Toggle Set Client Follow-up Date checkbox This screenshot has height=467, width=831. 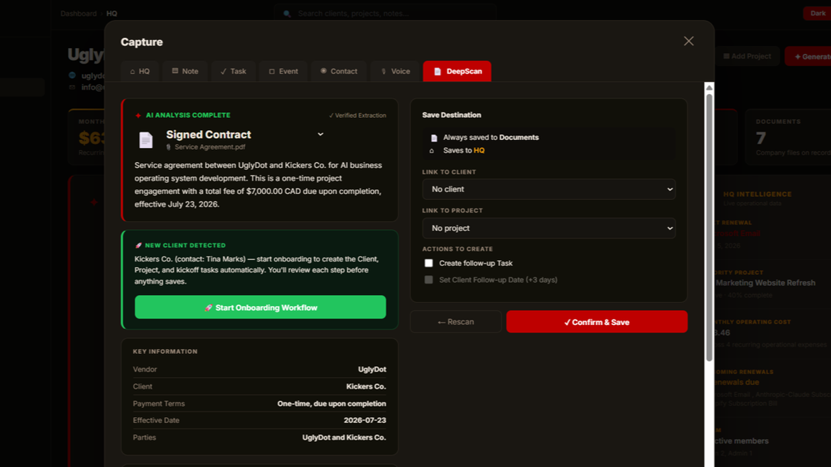coord(428,280)
